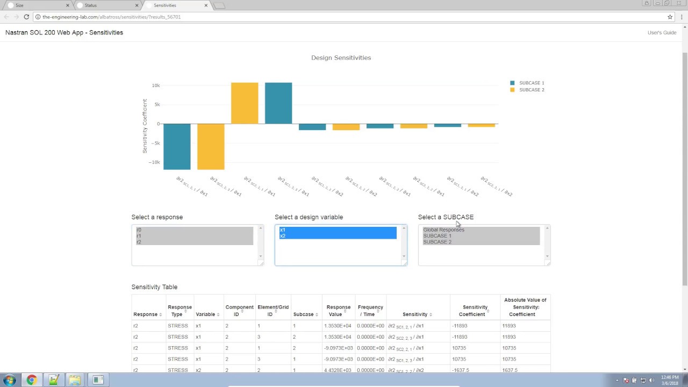Reload the page with the browser refresh icon
Viewport: 688px width, 387px height.
pyautogui.click(x=26, y=17)
